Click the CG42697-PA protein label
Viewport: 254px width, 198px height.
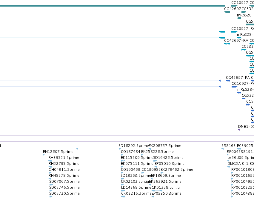click(x=238, y=78)
